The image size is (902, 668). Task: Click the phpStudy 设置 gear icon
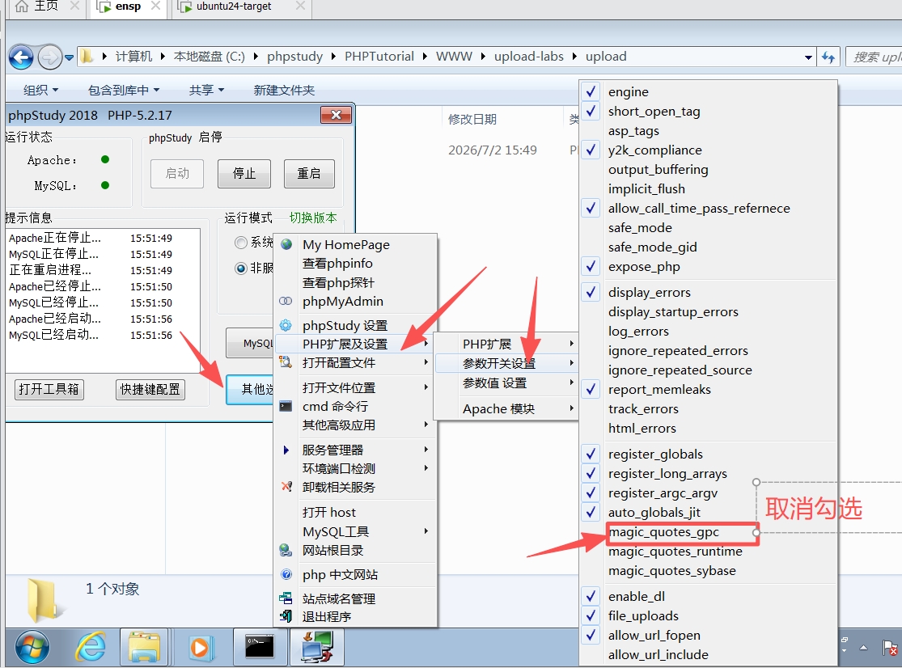[286, 325]
